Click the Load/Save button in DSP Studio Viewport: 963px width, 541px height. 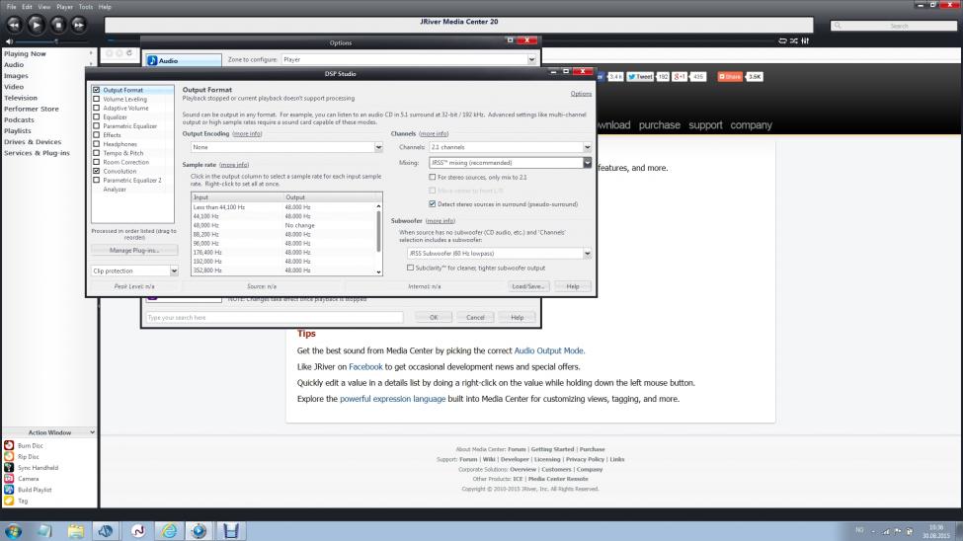(x=527, y=286)
